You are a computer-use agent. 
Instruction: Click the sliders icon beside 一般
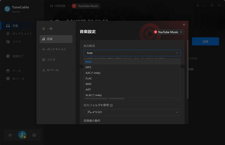pos(44,29)
